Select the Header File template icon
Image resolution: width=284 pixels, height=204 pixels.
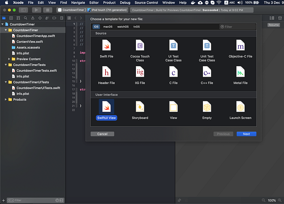(107, 72)
